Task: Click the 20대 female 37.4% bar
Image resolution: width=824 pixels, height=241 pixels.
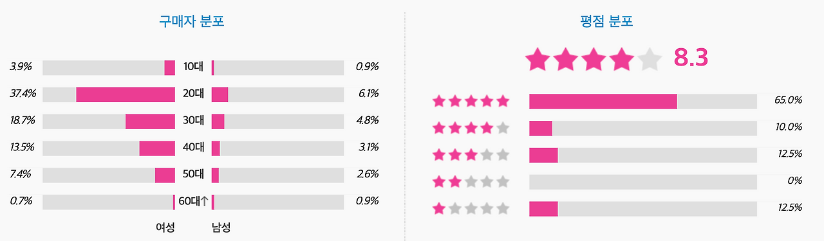Action: point(109,94)
